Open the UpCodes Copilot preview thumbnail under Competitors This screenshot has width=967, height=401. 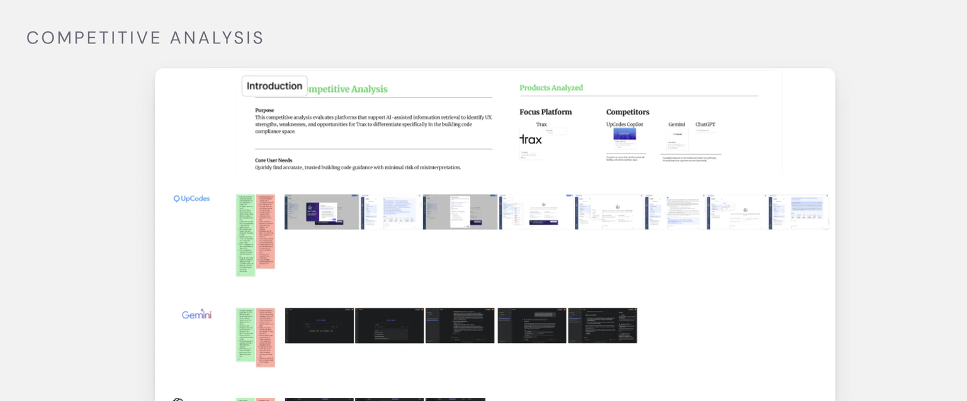[x=625, y=139]
